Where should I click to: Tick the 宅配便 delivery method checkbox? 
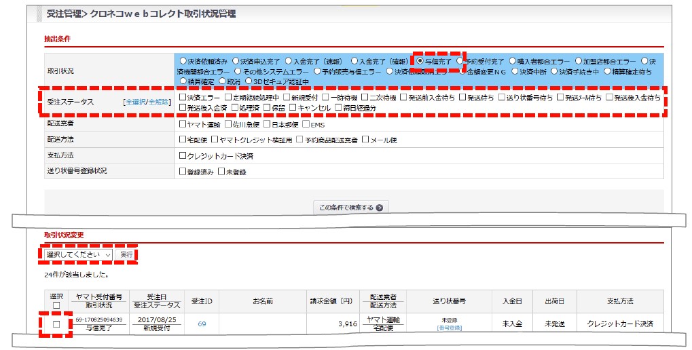(182, 140)
